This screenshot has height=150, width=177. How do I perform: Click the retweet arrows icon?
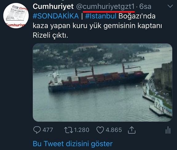coord(68,130)
